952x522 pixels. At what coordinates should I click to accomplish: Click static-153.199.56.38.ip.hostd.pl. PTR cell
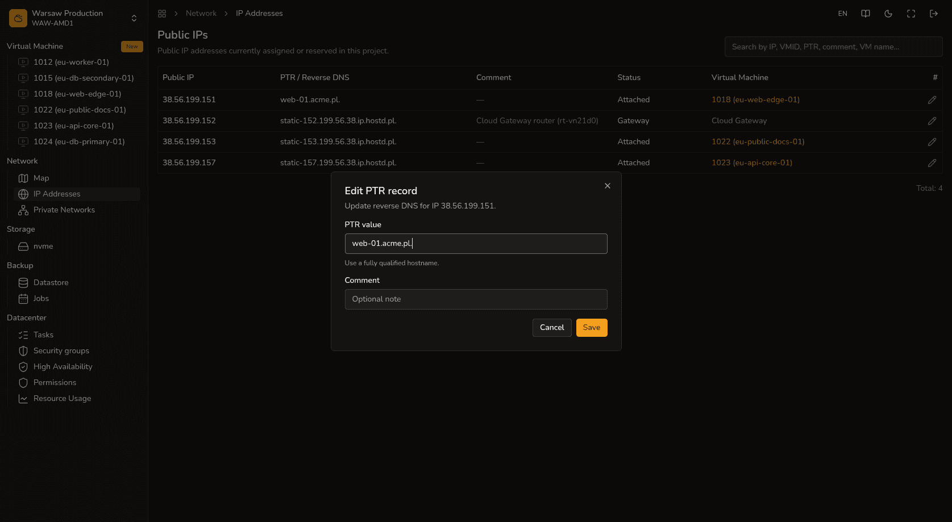pos(338,142)
